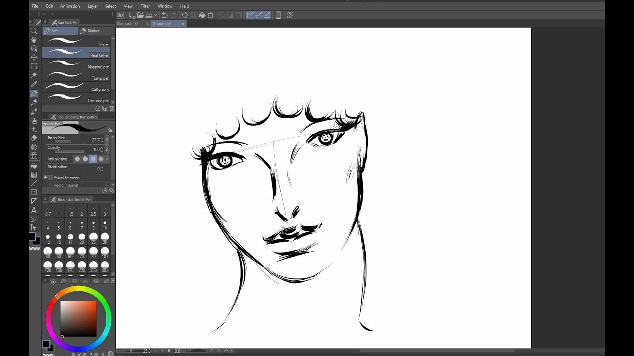Open Clip Studio support help icon
This screenshot has height=356, width=634.
pos(289,15)
